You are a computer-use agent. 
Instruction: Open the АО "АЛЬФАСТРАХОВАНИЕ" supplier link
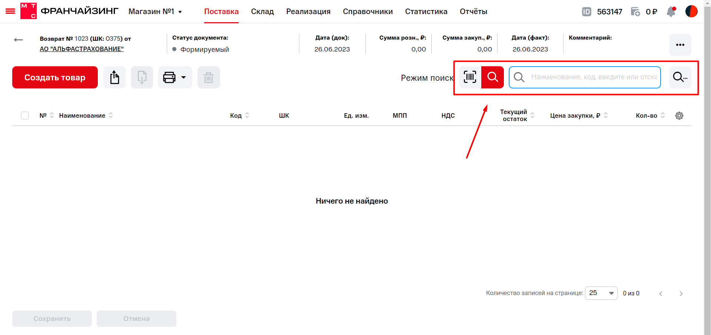82,49
